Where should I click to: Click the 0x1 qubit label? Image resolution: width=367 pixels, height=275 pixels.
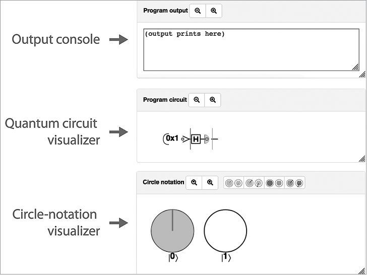coord(172,137)
